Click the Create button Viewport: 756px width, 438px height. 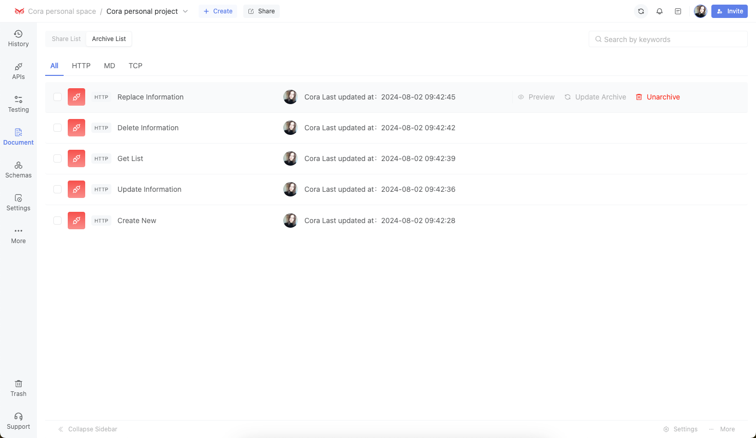tap(218, 11)
